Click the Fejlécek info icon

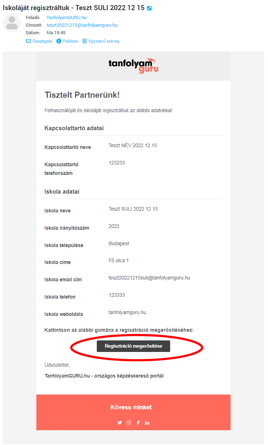point(59,41)
